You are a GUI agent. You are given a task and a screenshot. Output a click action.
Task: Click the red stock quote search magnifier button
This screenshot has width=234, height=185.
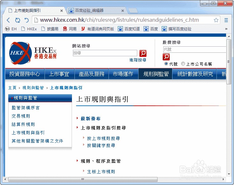(166, 57)
